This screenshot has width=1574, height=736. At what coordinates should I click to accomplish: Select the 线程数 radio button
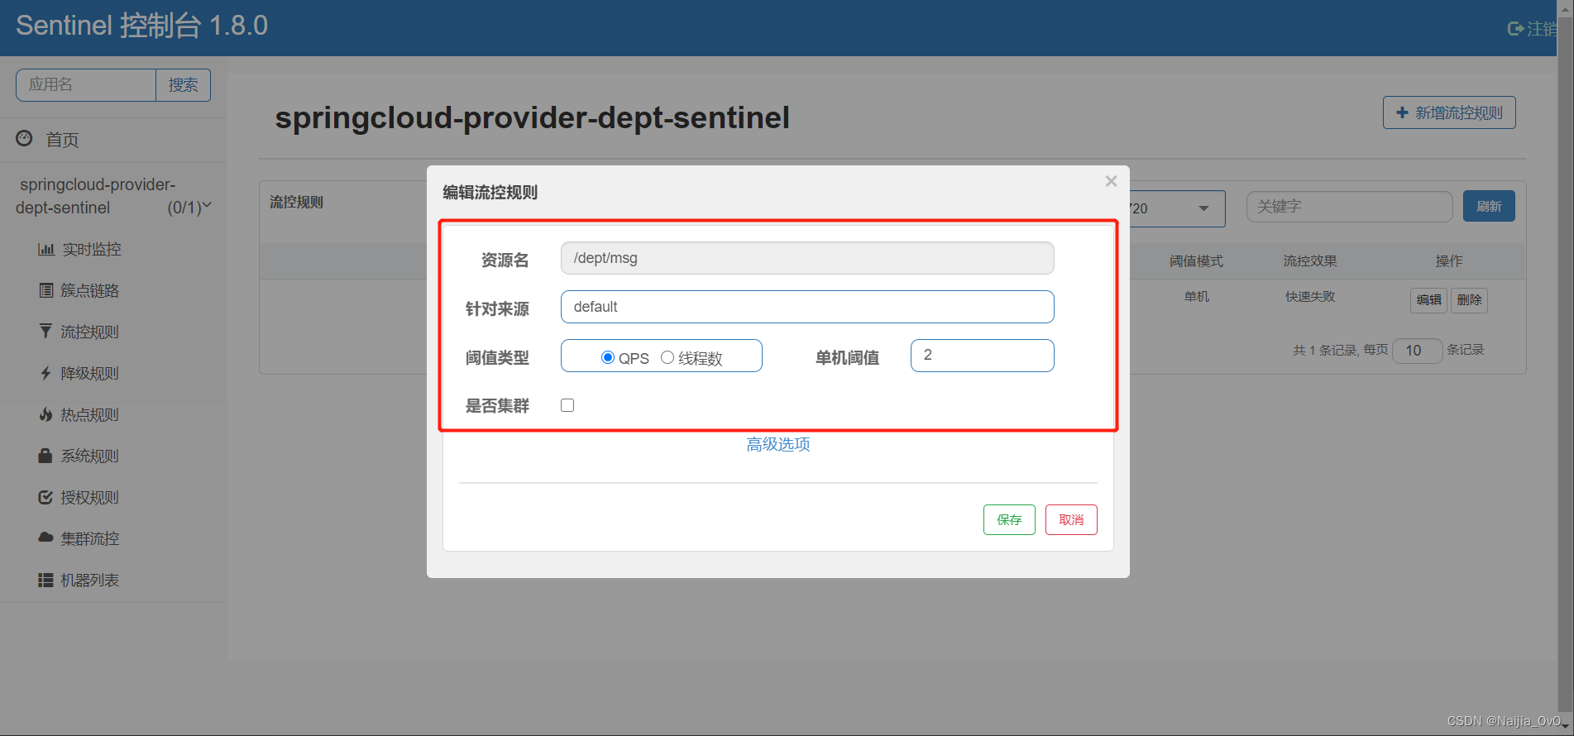(667, 357)
